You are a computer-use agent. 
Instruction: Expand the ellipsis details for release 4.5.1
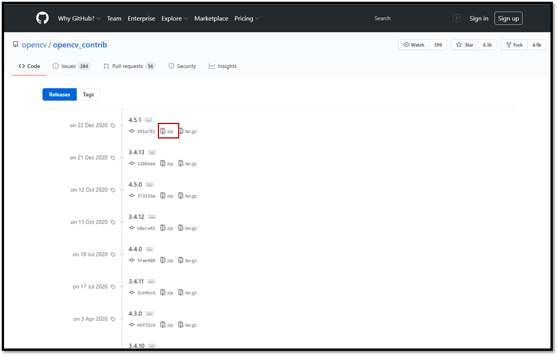[149, 121]
